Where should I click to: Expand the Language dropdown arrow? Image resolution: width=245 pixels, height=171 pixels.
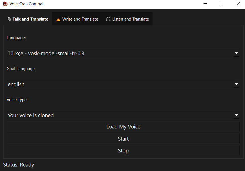tap(236, 53)
